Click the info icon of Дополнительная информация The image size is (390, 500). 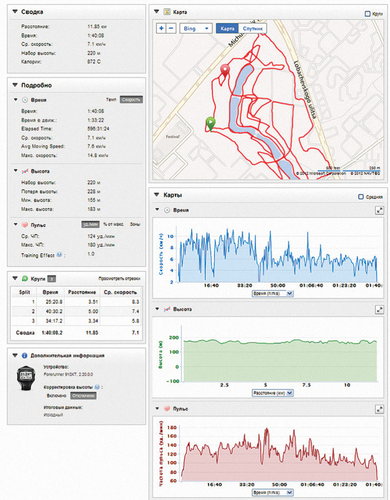(x=24, y=355)
